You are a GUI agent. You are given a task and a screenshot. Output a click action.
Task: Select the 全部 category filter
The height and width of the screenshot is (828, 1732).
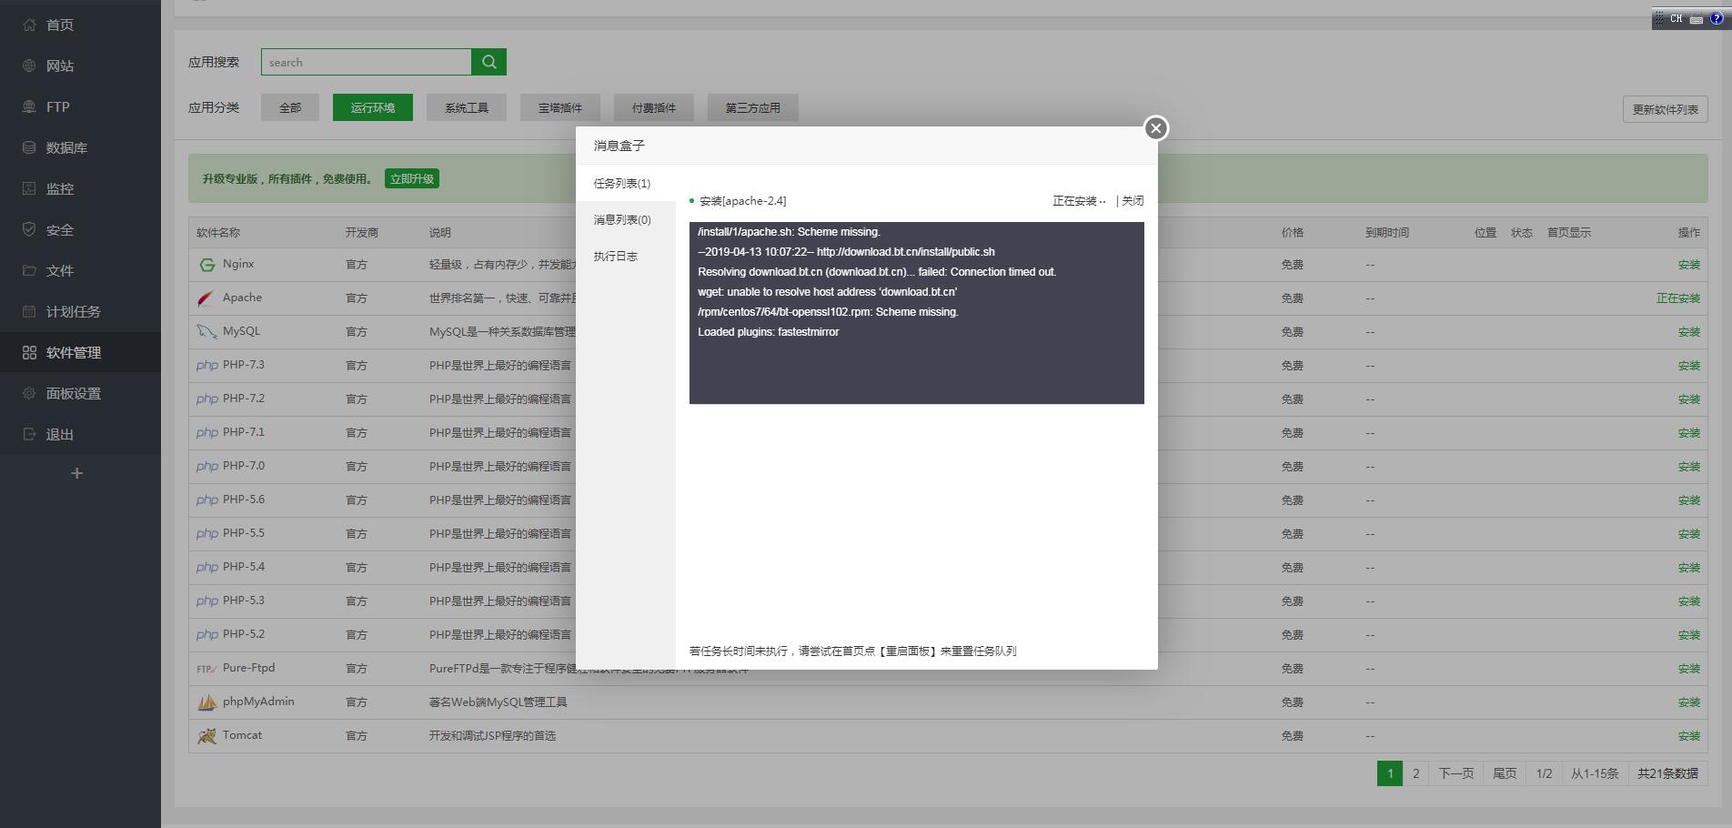pyautogui.click(x=290, y=107)
